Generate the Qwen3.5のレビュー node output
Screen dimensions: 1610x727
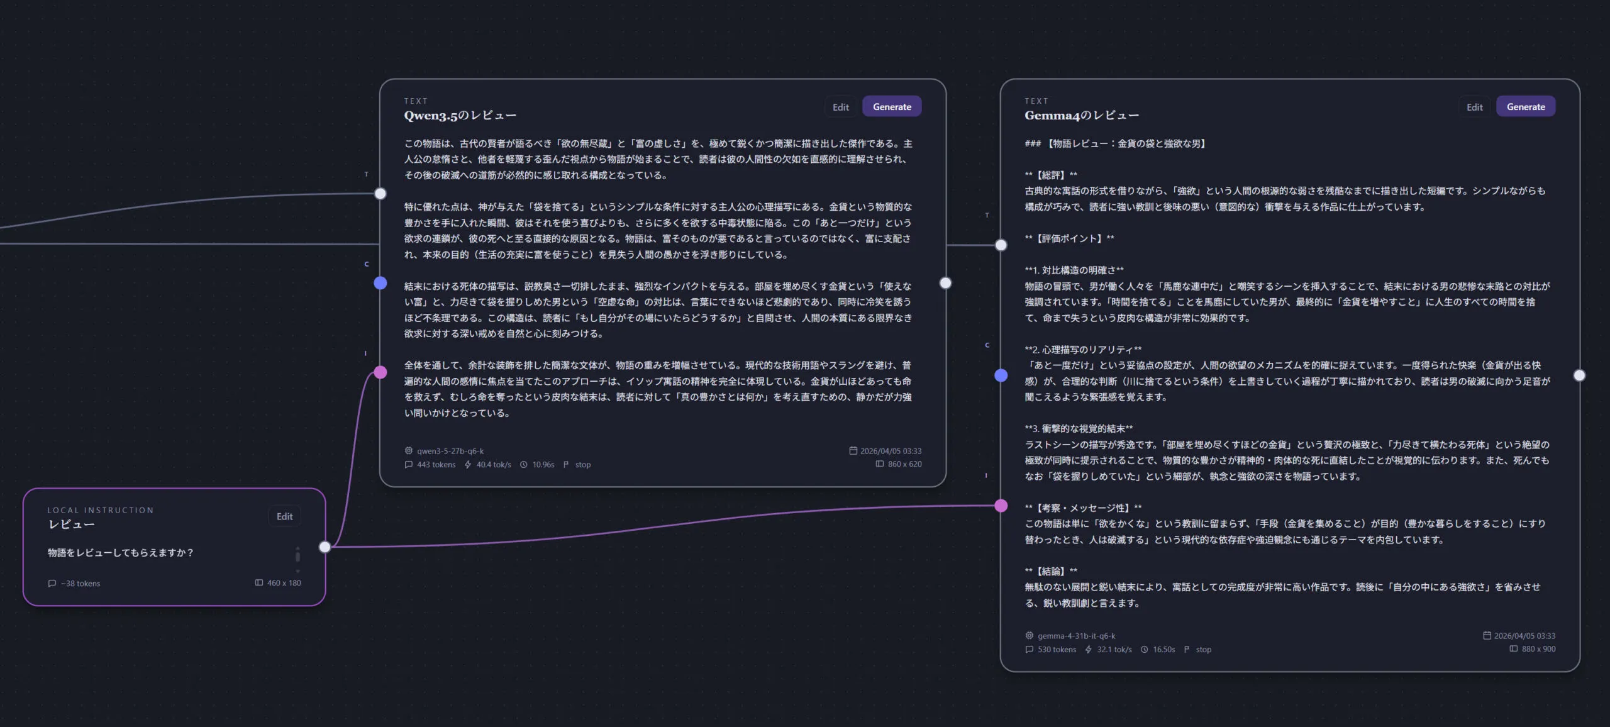click(892, 107)
